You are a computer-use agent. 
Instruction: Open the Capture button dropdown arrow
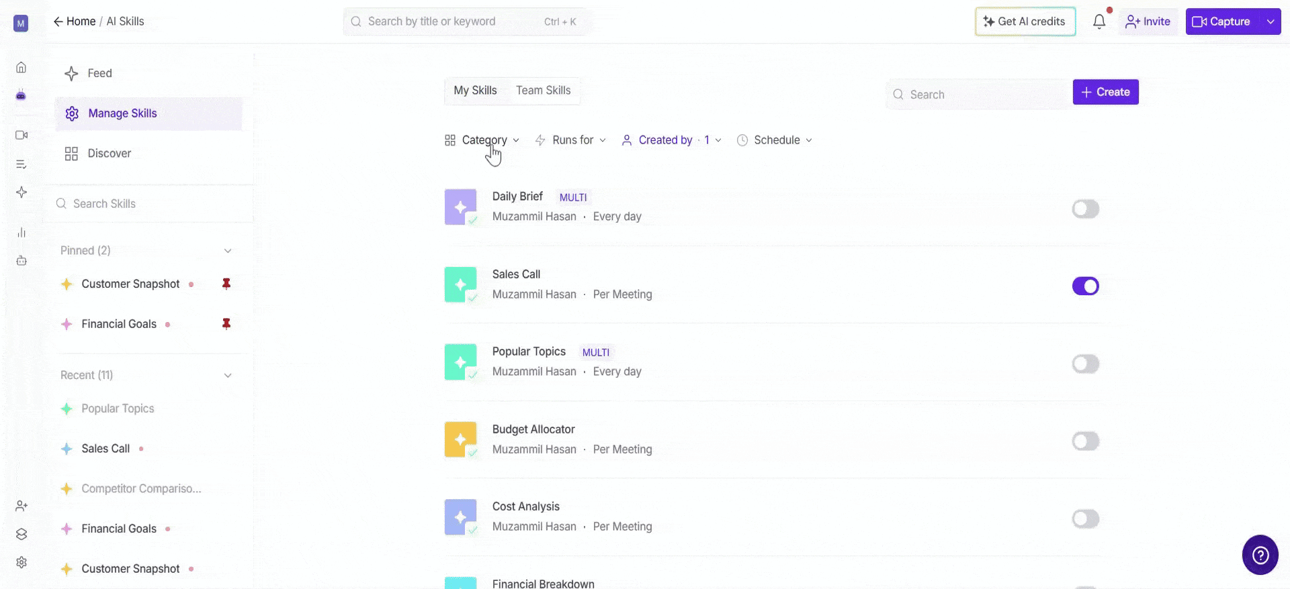pos(1271,21)
